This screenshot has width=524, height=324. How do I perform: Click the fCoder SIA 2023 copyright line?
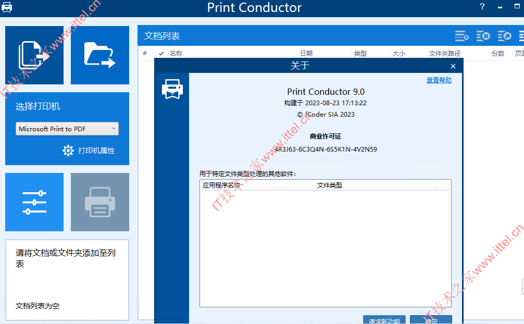326,115
